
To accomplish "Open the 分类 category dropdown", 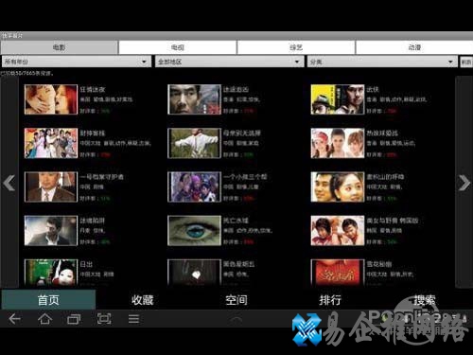I will [382, 62].
